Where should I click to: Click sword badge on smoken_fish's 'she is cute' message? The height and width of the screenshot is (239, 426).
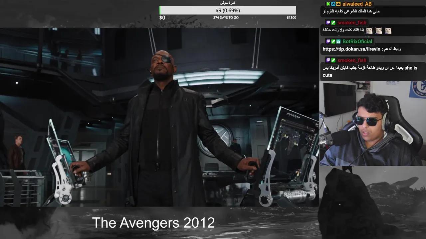click(333, 60)
